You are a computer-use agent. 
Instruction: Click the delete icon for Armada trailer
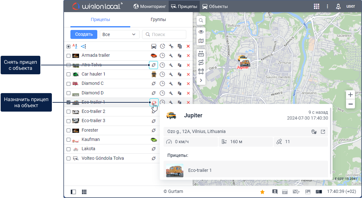pyautogui.click(x=188, y=55)
